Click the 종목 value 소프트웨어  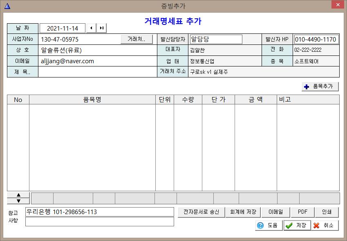pos(306,61)
